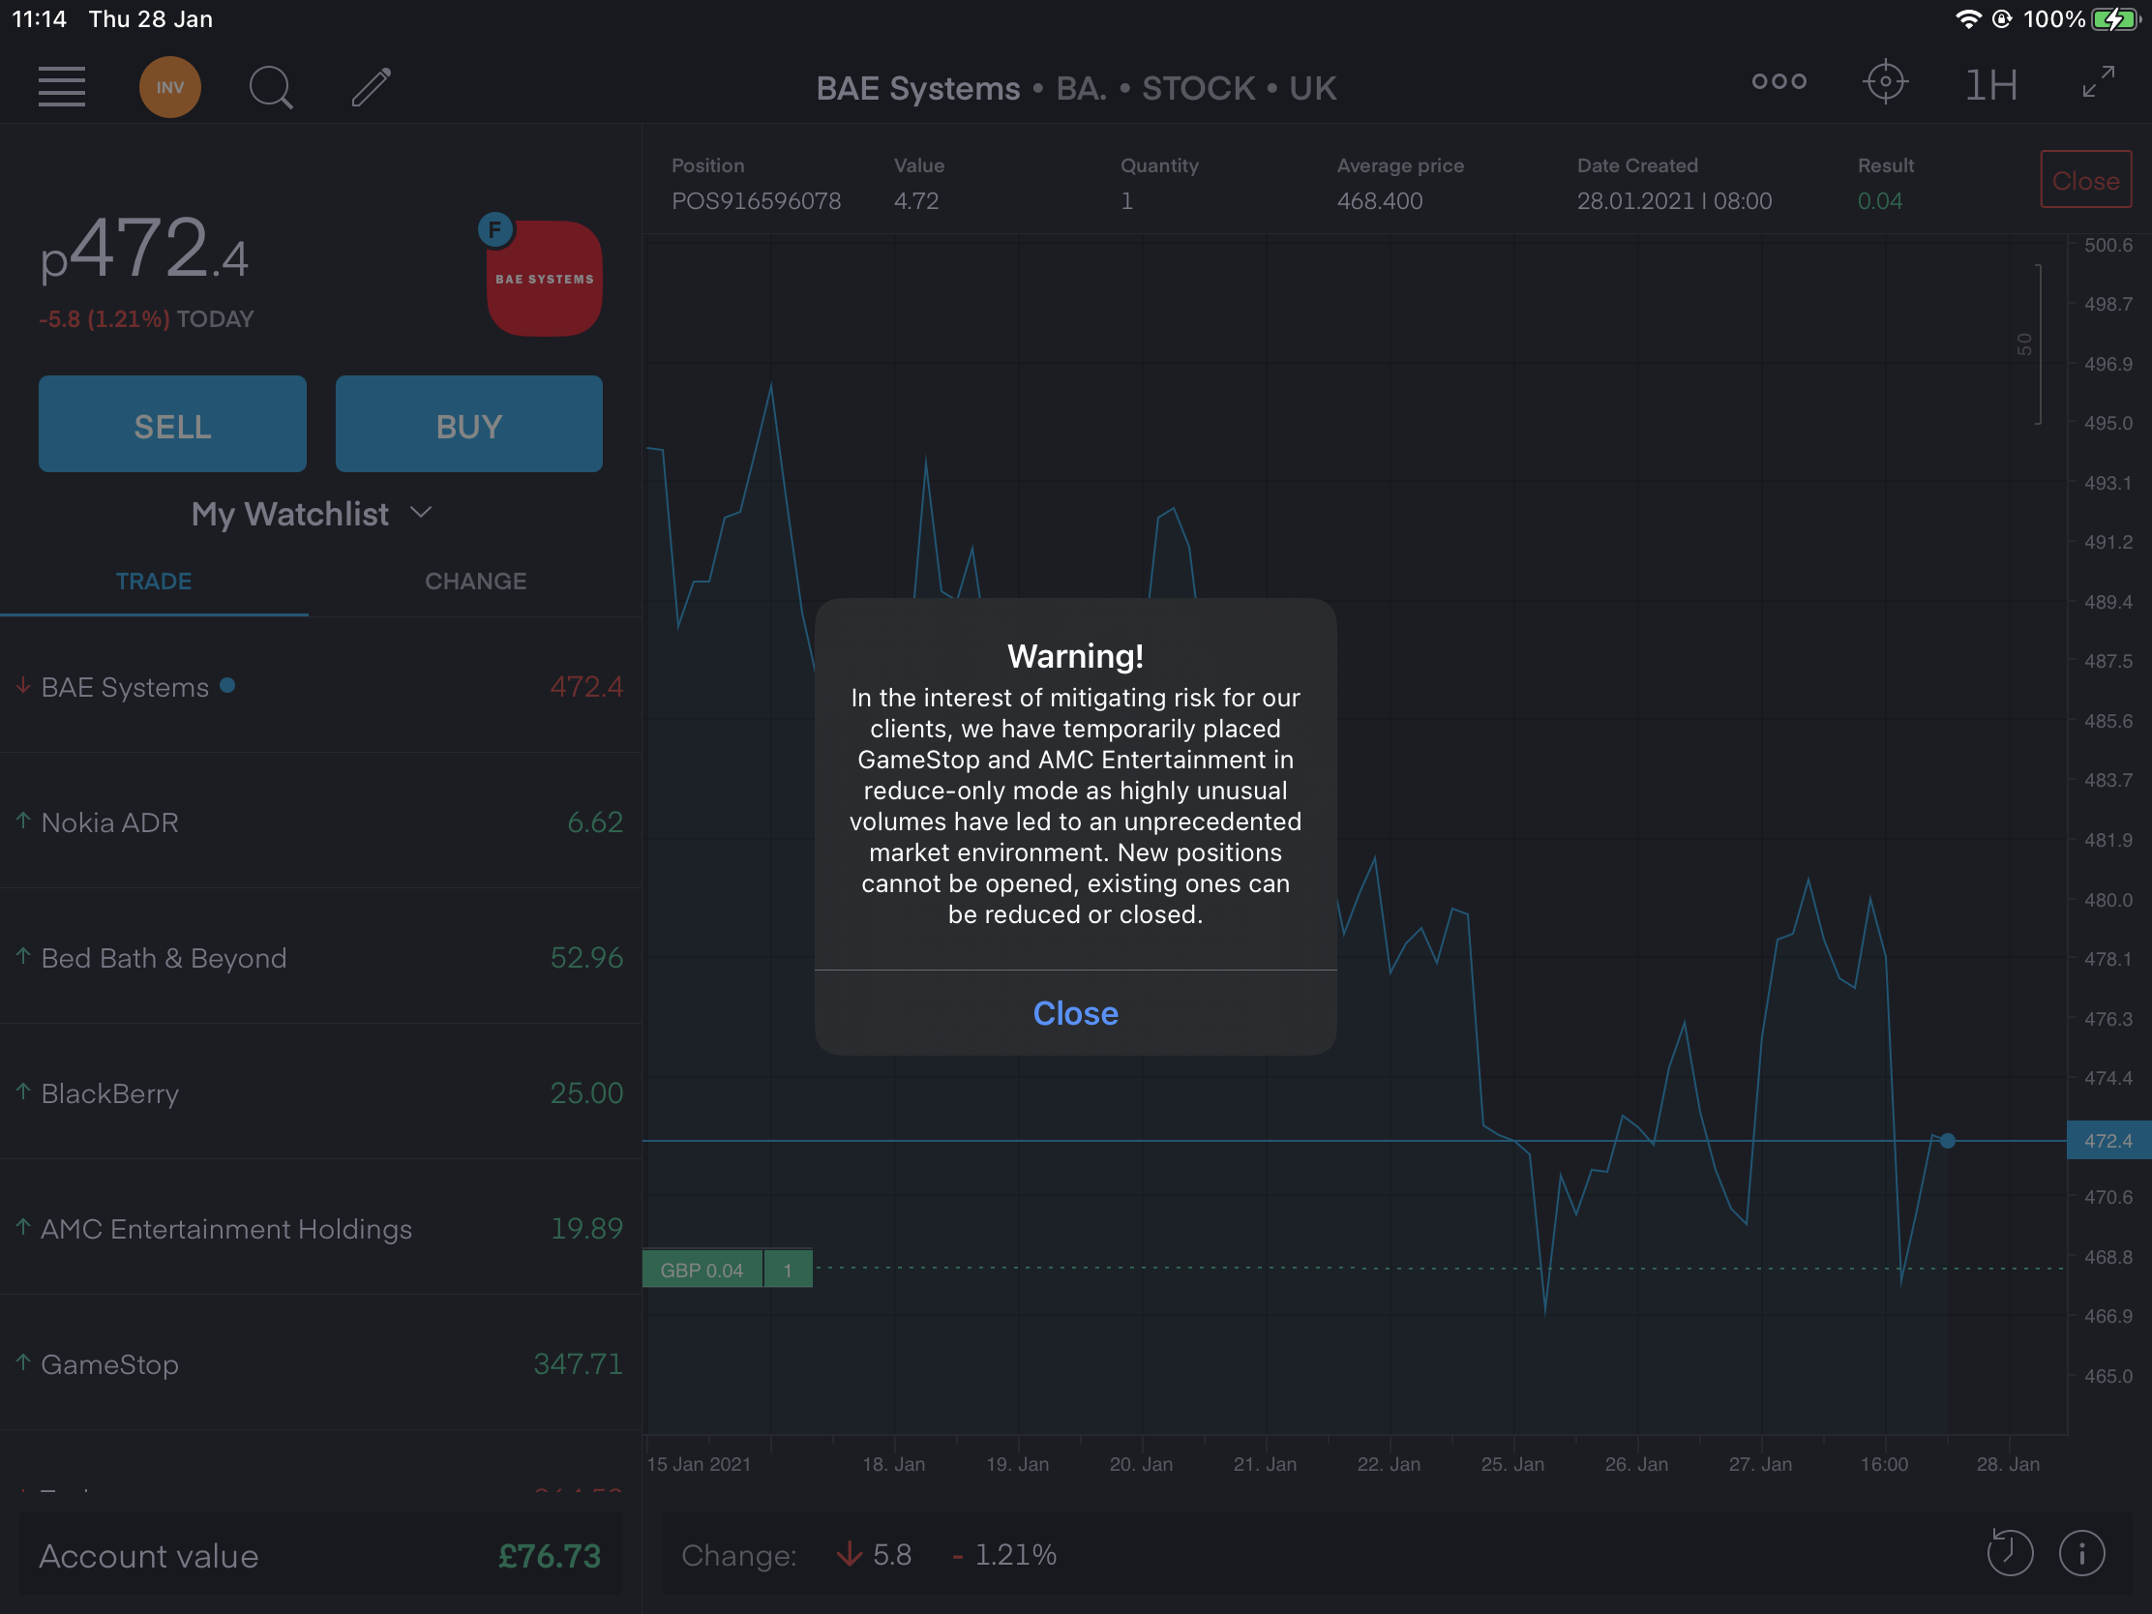The image size is (2152, 1614).
Task: Select BAE Systems in the watchlist
Action: (x=321, y=686)
